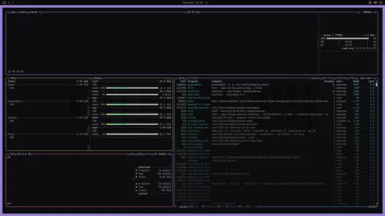
Task: Select the dbus-broker process row
Action: coord(275,184)
